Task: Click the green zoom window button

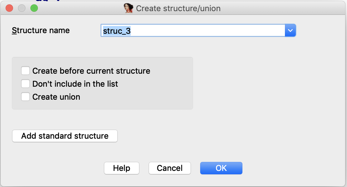Action: pyautogui.click(x=34, y=8)
